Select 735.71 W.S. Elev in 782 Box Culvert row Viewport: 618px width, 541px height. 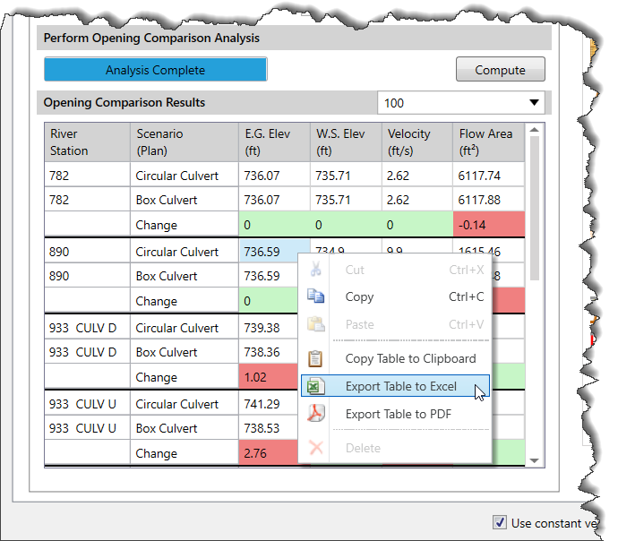346,200
